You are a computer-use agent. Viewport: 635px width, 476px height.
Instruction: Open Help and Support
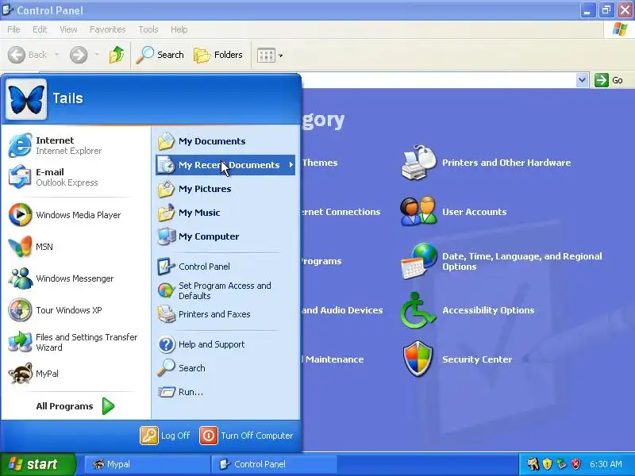pyautogui.click(x=225, y=344)
